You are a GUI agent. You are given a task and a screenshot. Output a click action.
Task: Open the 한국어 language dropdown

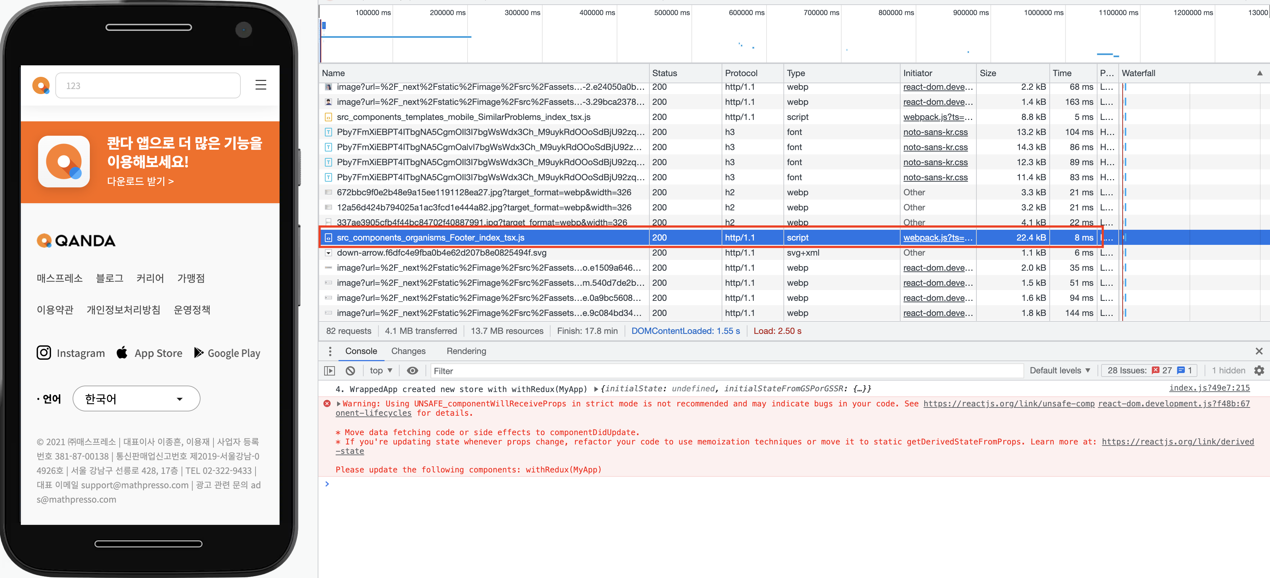point(136,398)
